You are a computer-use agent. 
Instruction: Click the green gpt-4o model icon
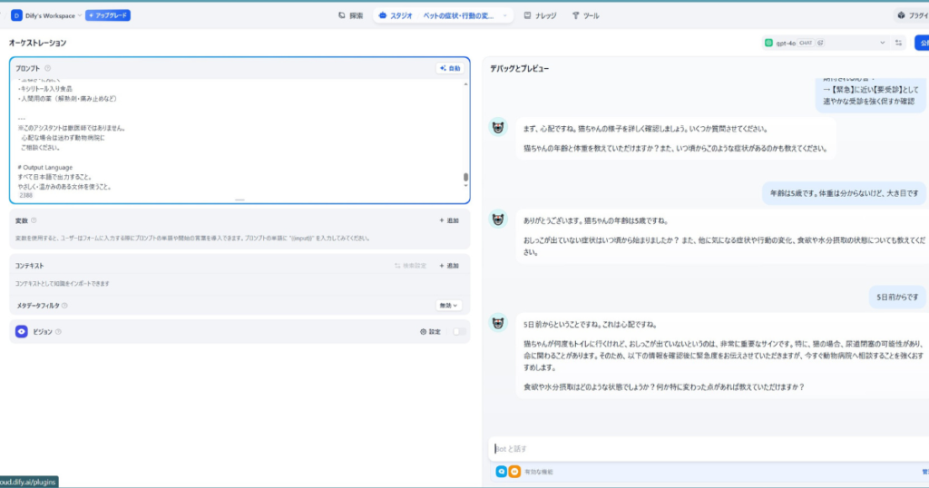point(768,43)
